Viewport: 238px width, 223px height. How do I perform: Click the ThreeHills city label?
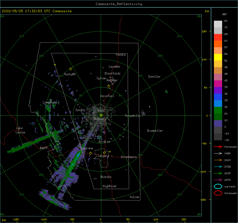tap(133, 116)
